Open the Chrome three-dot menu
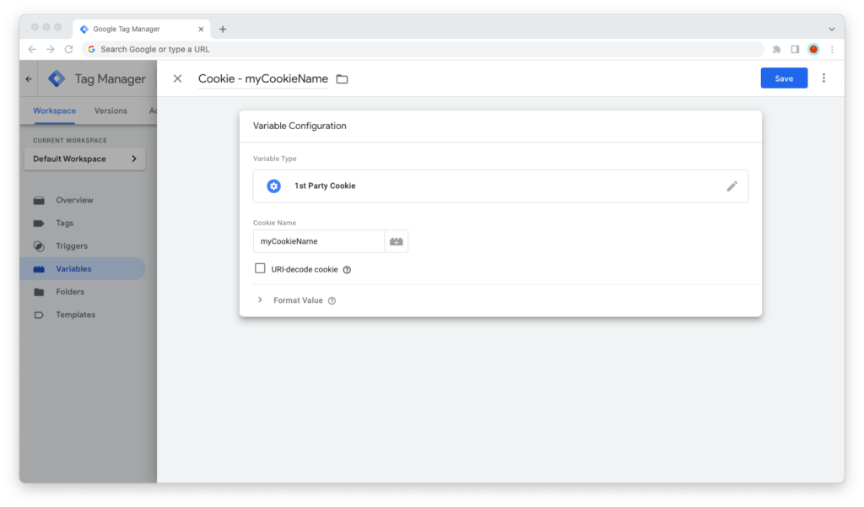This screenshot has width=864, height=507. point(832,49)
